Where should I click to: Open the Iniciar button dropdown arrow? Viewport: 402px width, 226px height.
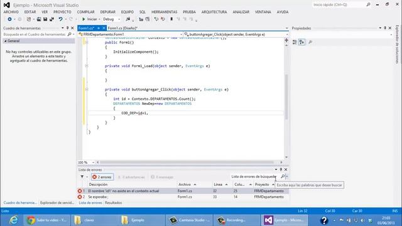tap(99, 19)
